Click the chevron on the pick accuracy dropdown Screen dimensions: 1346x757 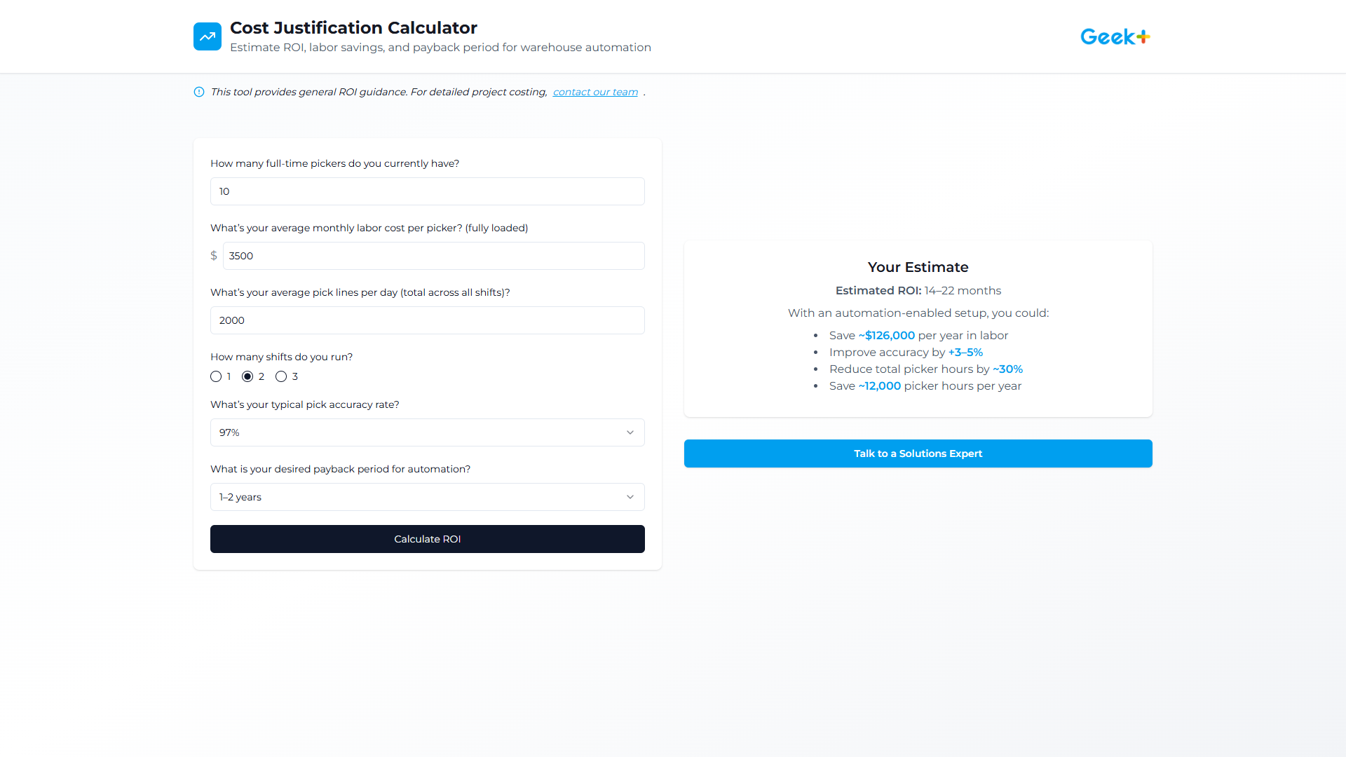(630, 432)
